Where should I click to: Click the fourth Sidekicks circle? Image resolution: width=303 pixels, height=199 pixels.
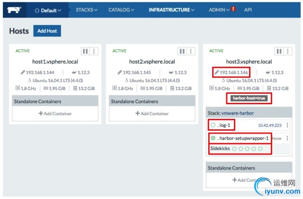254,149
